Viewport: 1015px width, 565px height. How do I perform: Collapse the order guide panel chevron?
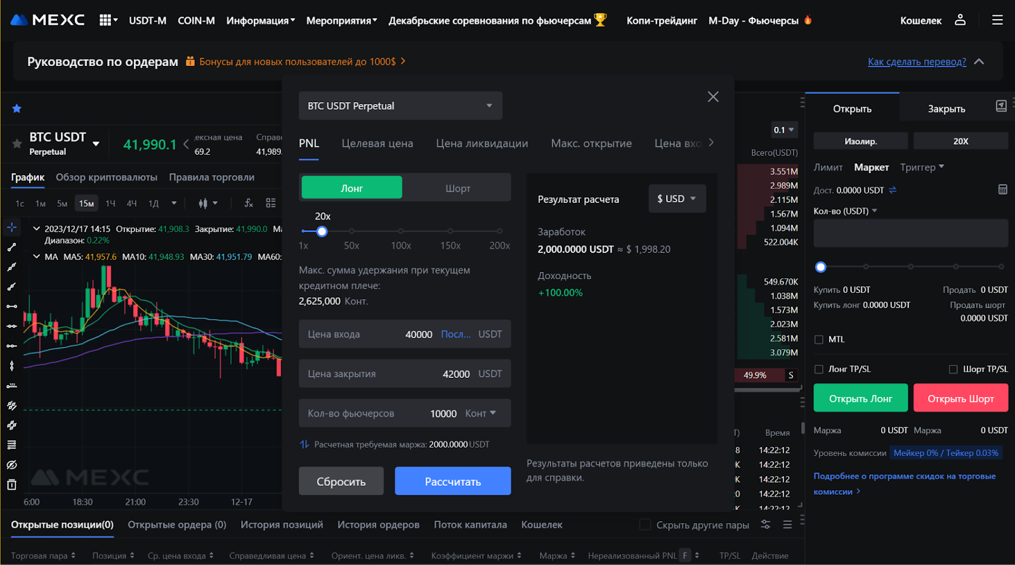(x=979, y=62)
